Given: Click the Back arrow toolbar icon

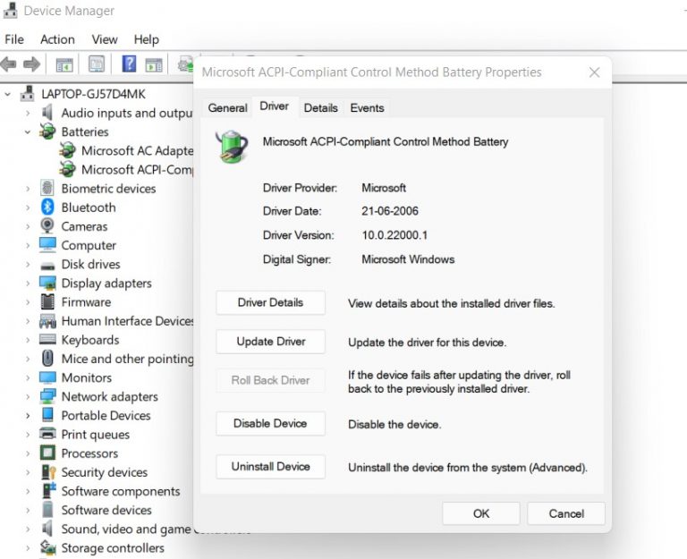Looking at the screenshot, I should (8, 64).
